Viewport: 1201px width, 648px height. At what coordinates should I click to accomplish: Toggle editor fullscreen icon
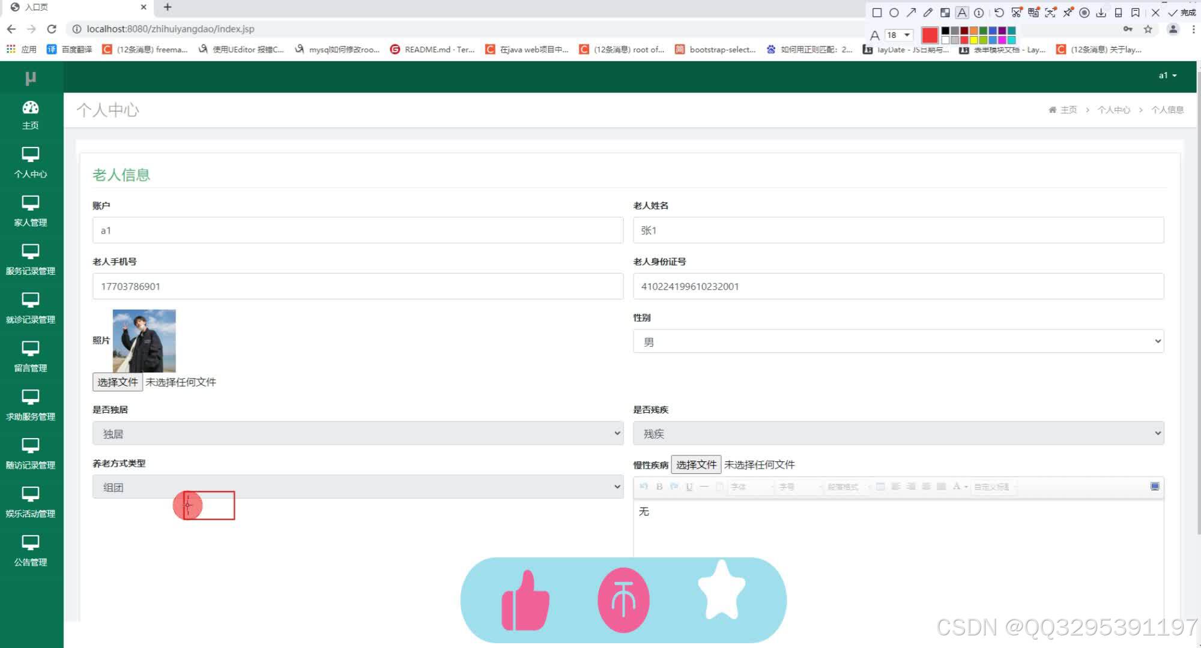(x=1155, y=486)
